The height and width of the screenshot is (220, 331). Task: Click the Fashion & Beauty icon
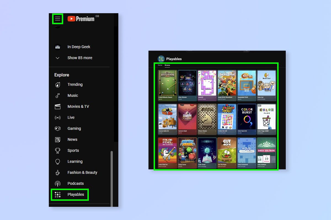57,172
